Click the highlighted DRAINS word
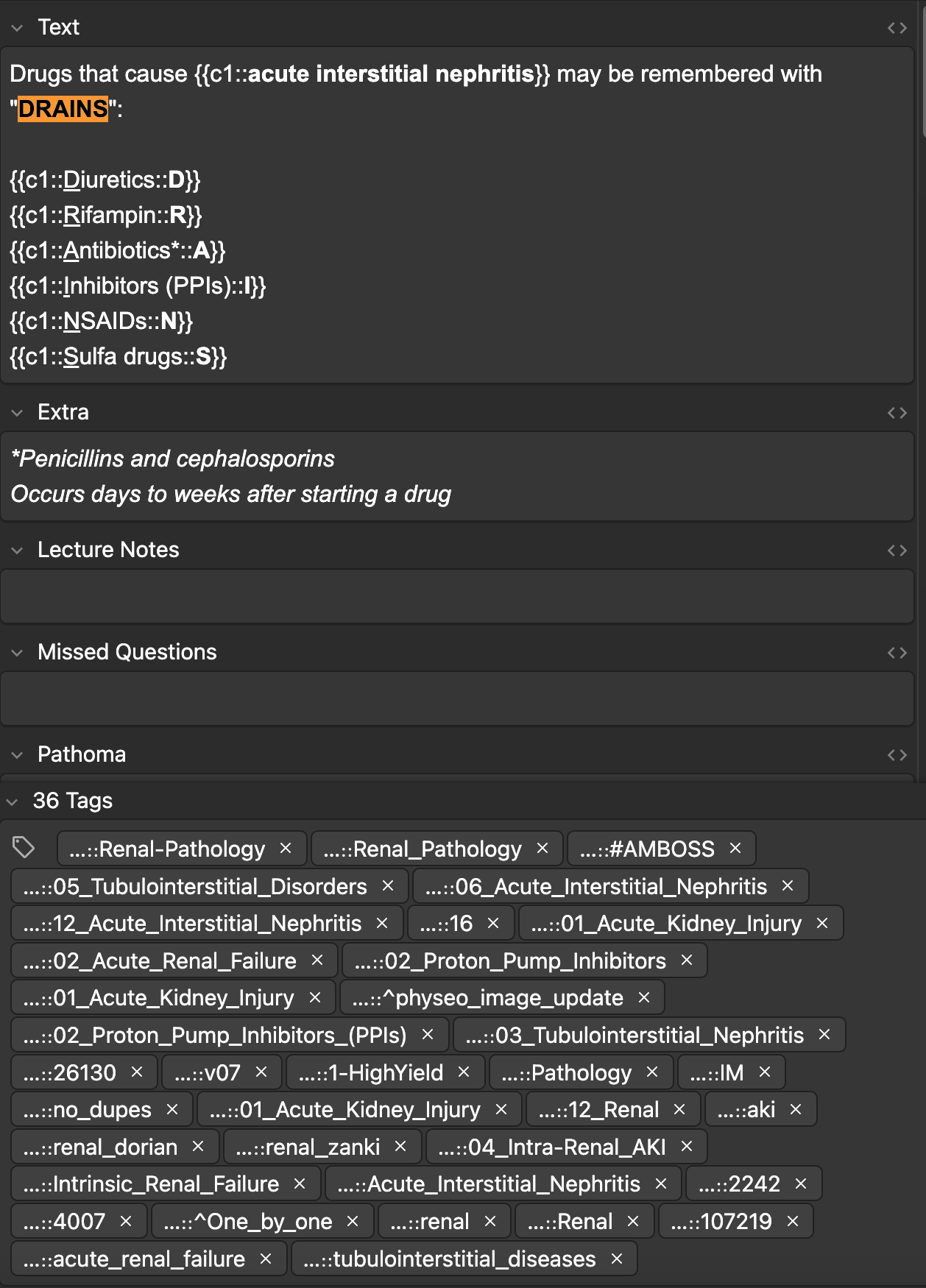The width and height of the screenshot is (926, 1288). pyautogui.click(x=63, y=109)
